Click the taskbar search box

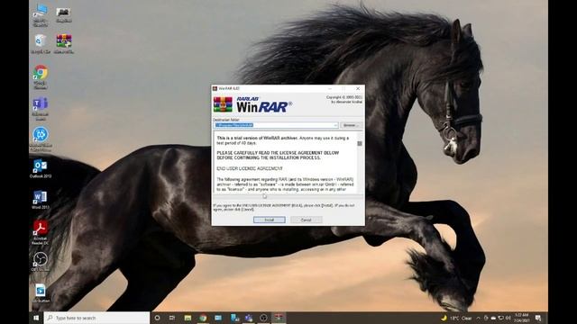pyautogui.click(x=96, y=318)
